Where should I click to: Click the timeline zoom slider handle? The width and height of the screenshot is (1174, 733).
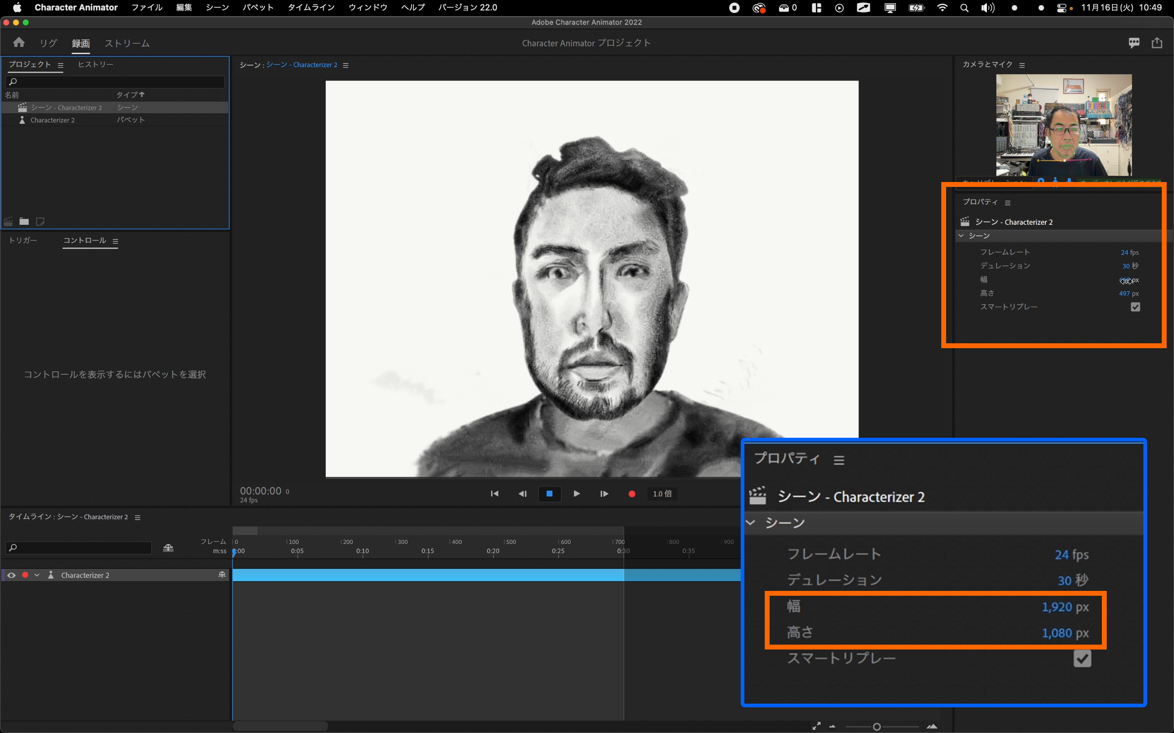pyautogui.click(x=876, y=726)
